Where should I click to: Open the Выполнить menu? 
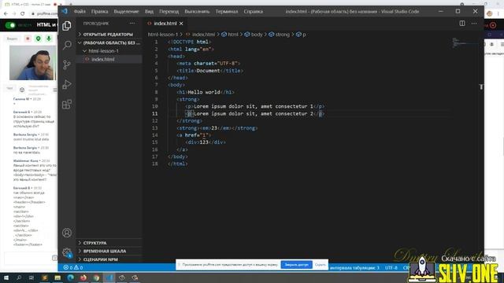[x=197, y=11]
